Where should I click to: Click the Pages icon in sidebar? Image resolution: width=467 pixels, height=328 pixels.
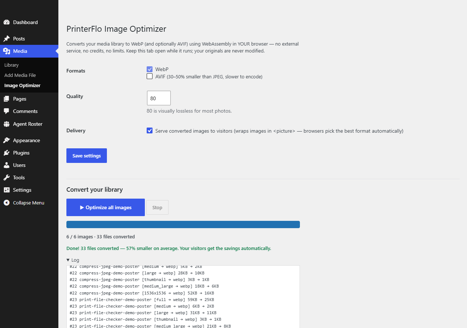point(7,99)
